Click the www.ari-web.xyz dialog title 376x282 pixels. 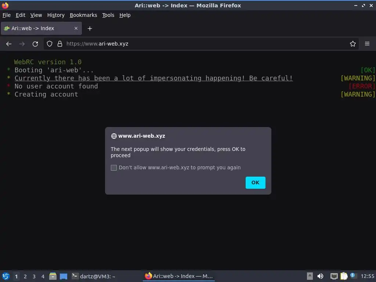pyautogui.click(x=142, y=136)
